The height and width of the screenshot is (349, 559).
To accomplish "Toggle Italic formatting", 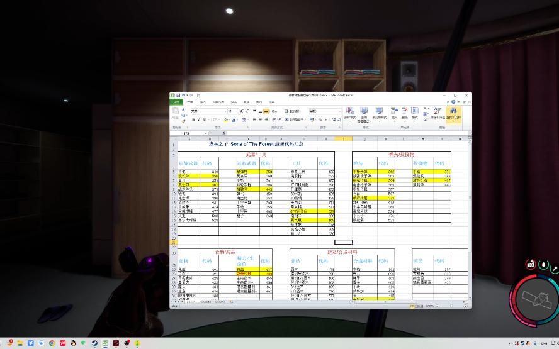I will pos(198,119).
